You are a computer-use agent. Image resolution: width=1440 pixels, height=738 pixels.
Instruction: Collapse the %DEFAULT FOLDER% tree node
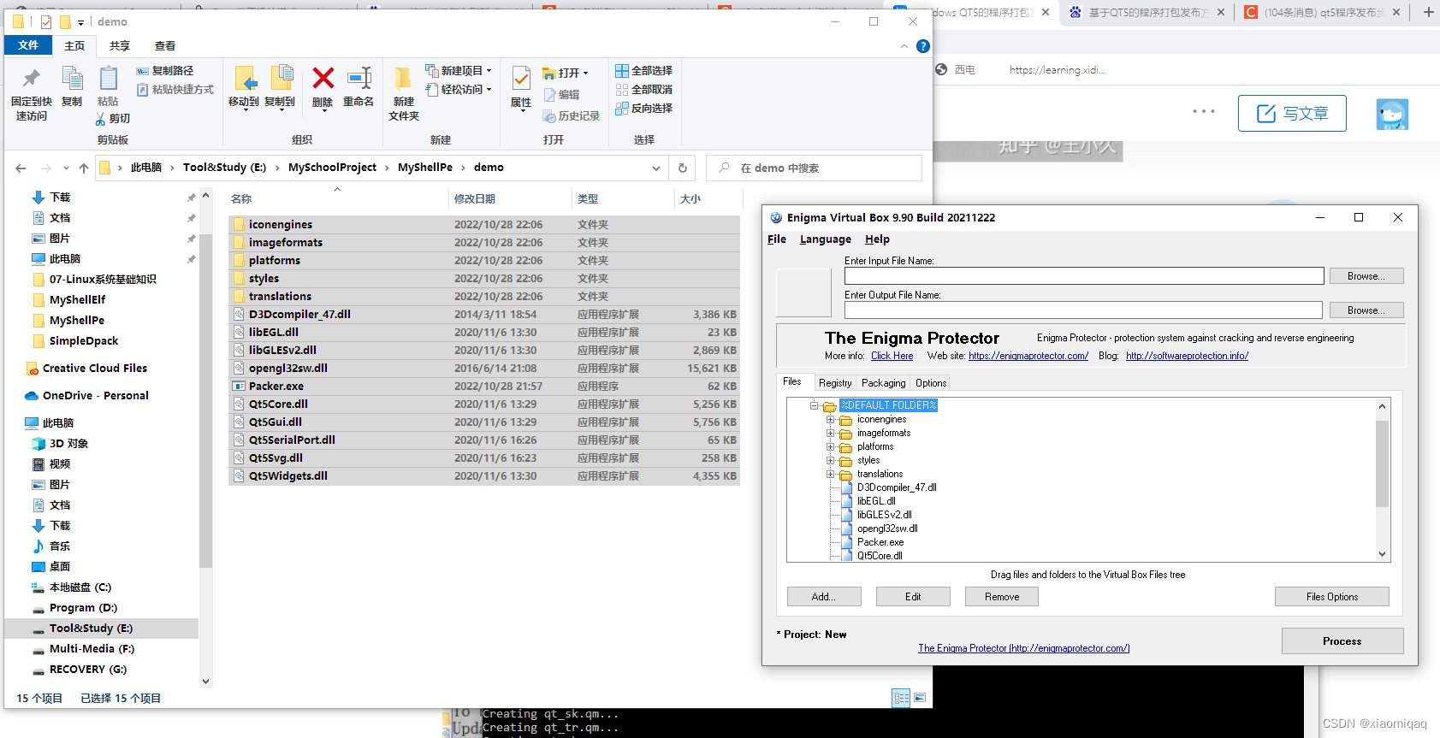pyautogui.click(x=815, y=405)
